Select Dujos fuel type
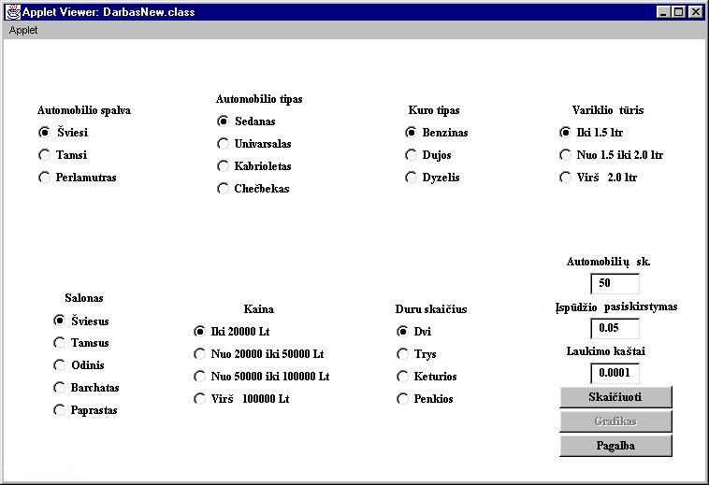 pyautogui.click(x=411, y=155)
